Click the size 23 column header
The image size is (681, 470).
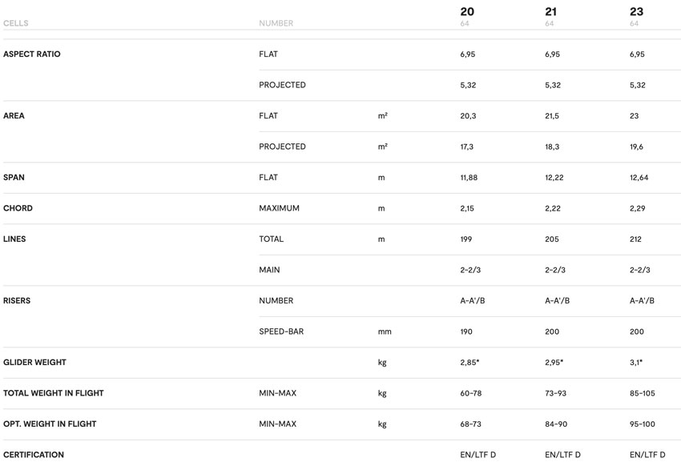[636, 12]
